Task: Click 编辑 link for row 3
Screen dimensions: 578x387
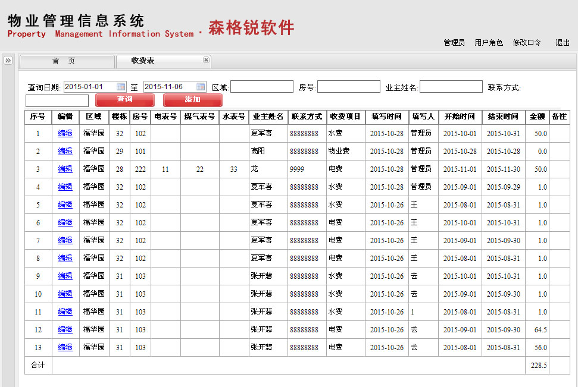Action: pyautogui.click(x=65, y=169)
